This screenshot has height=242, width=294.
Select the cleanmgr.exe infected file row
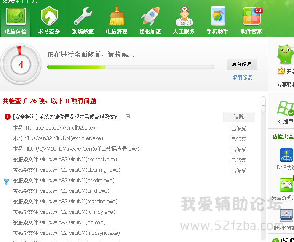click(x=67, y=170)
